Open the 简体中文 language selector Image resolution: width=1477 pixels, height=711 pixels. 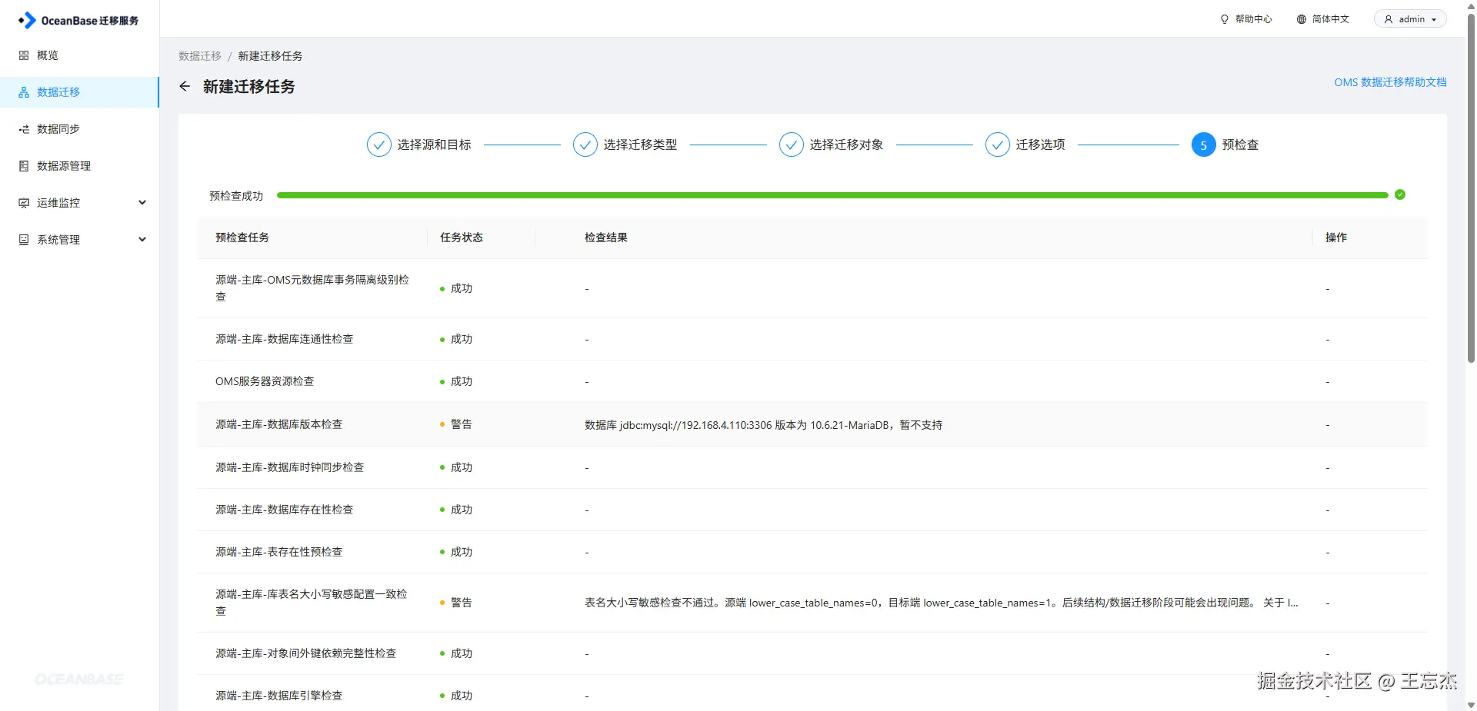coord(1323,19)
